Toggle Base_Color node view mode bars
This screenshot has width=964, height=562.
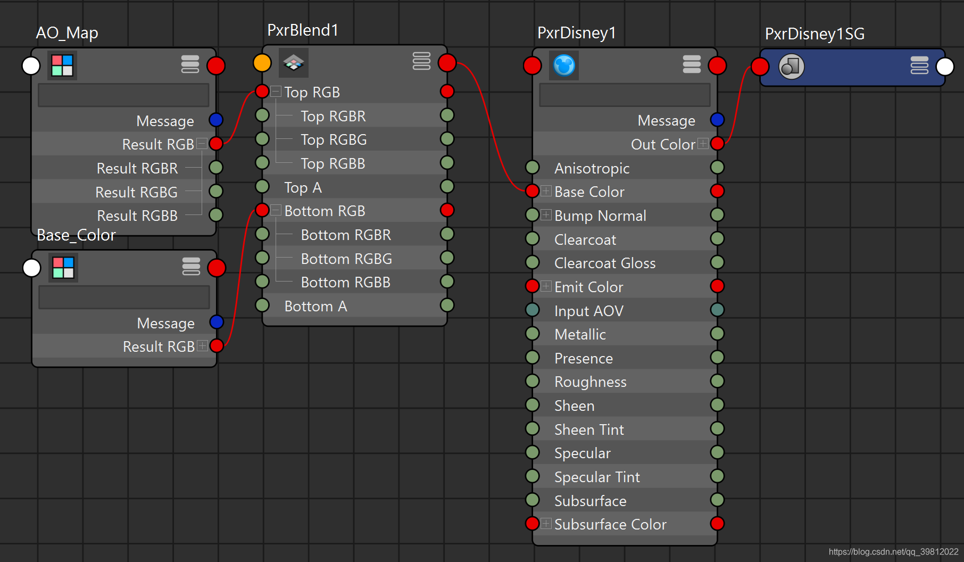[191, 266]
